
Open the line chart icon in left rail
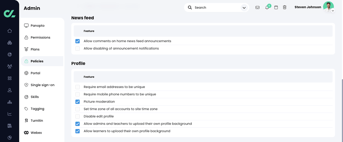tap(10, 114)
